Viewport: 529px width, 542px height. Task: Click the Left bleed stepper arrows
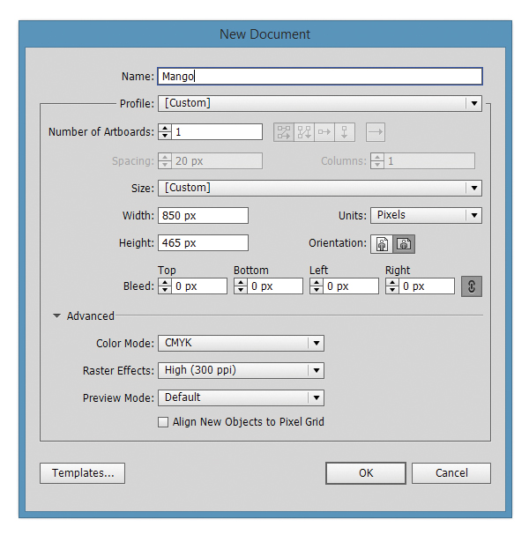[316, 286]
